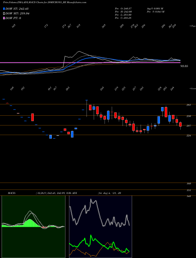Select the 'DOW MT: 238.04' legend text

[x=17, y=14]
